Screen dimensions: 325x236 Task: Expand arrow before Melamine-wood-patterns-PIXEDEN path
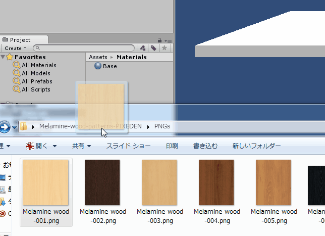coord(33,127)
